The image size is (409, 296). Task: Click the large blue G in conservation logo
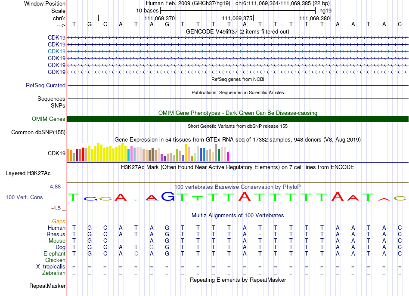[x=168, y=196]
